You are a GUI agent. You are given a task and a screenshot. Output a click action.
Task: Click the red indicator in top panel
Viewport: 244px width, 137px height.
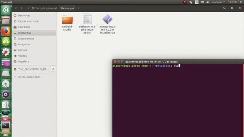click(185, 2)
